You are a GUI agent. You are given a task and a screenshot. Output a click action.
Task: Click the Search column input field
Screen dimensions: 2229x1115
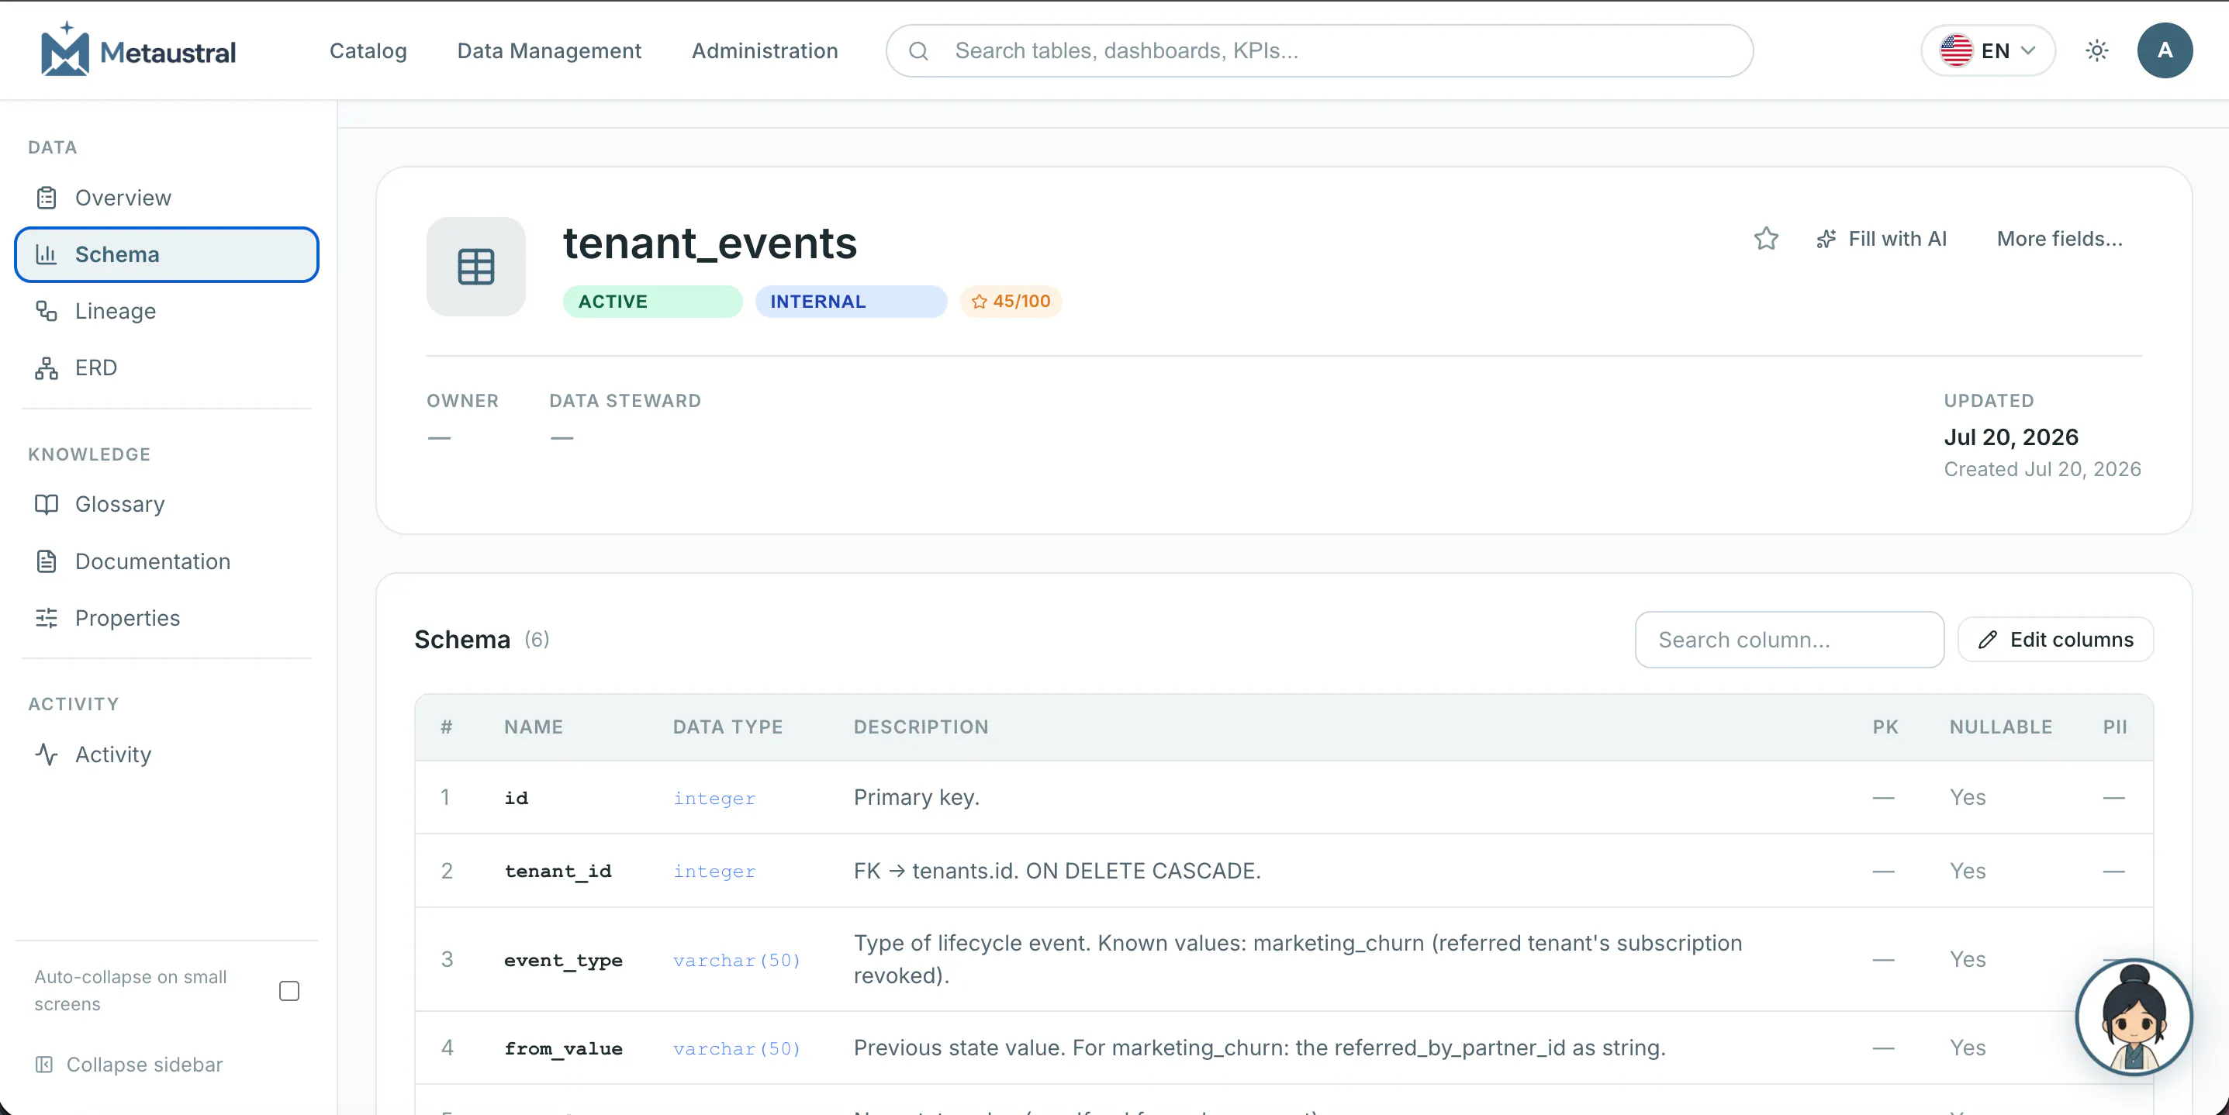(1788, 639)
